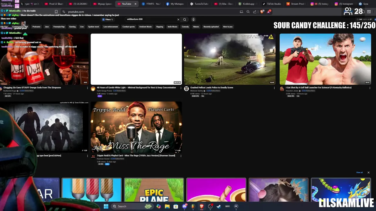The width and height of the screenshot is (376, 211).
Task: Select the Spoken word filter chip
Action: (x=93, y=27)
